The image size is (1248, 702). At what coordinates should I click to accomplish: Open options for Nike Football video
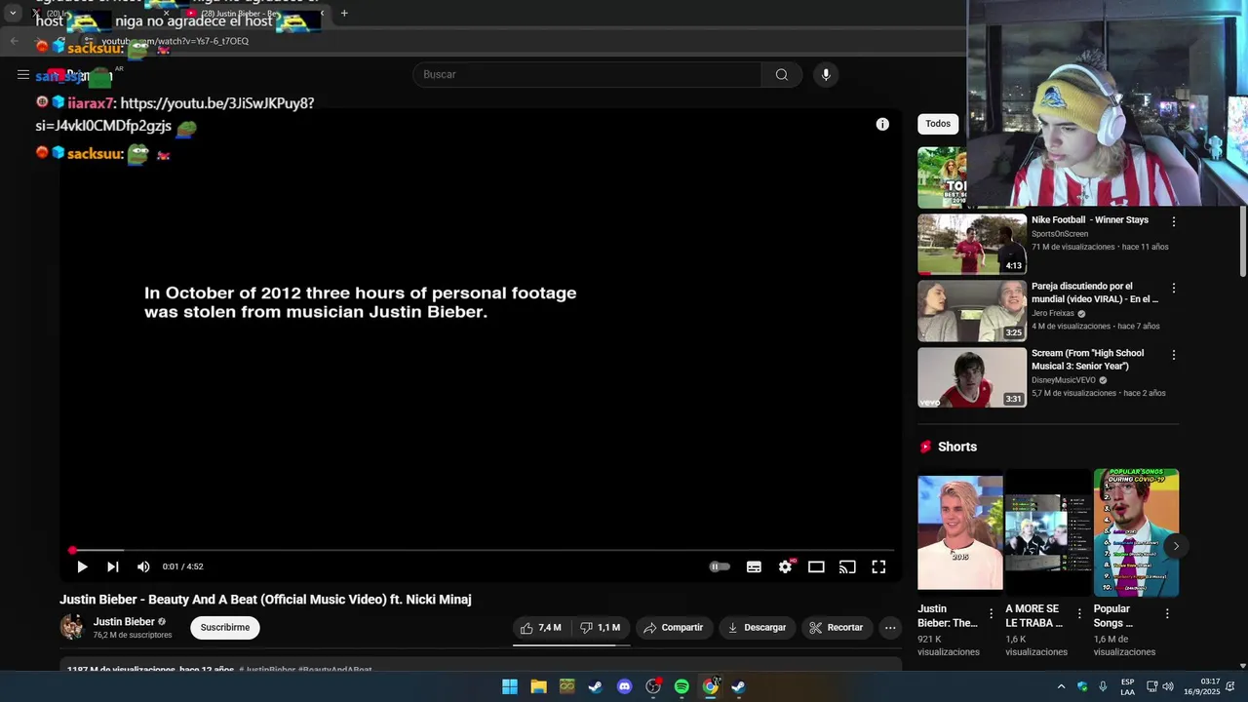[x=1174, y=221]
